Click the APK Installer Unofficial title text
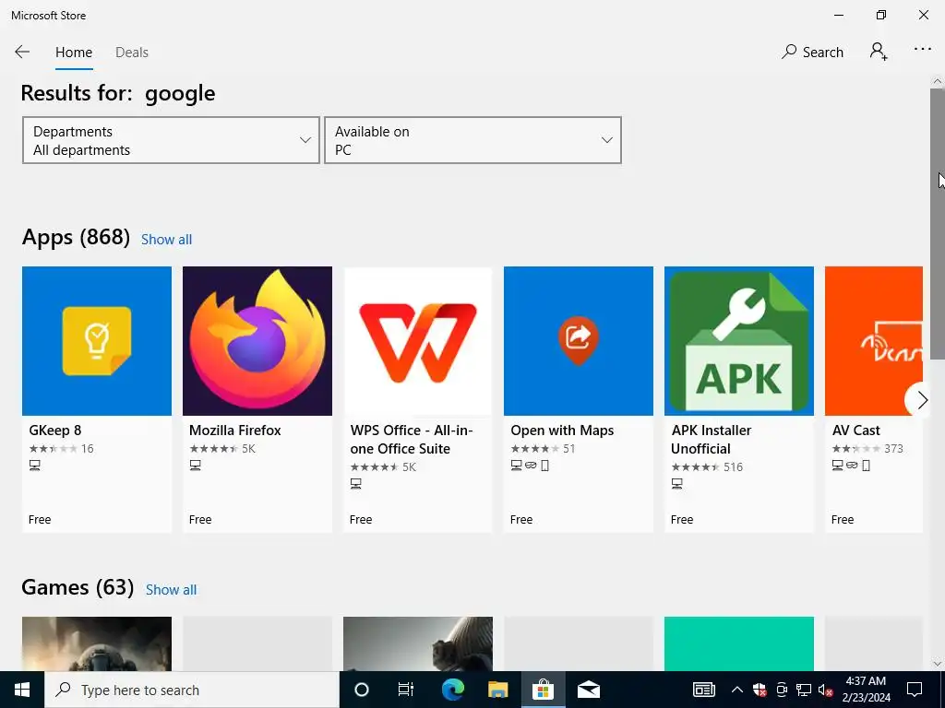The height and width of the screenshot is (708, 945). (712, 440)
